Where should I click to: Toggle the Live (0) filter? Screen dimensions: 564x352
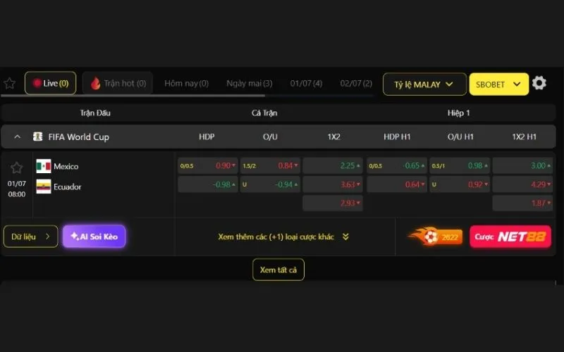click(x=50, y=83)
